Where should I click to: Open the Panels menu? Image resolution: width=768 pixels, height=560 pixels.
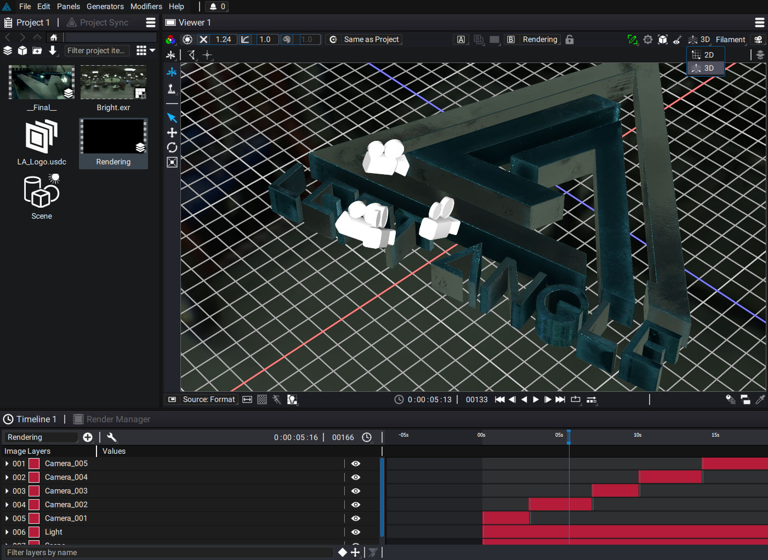tap(69, 7)
